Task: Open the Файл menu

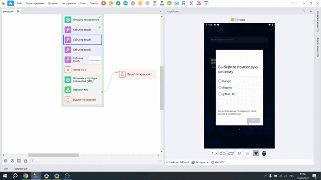Action: 19,3
